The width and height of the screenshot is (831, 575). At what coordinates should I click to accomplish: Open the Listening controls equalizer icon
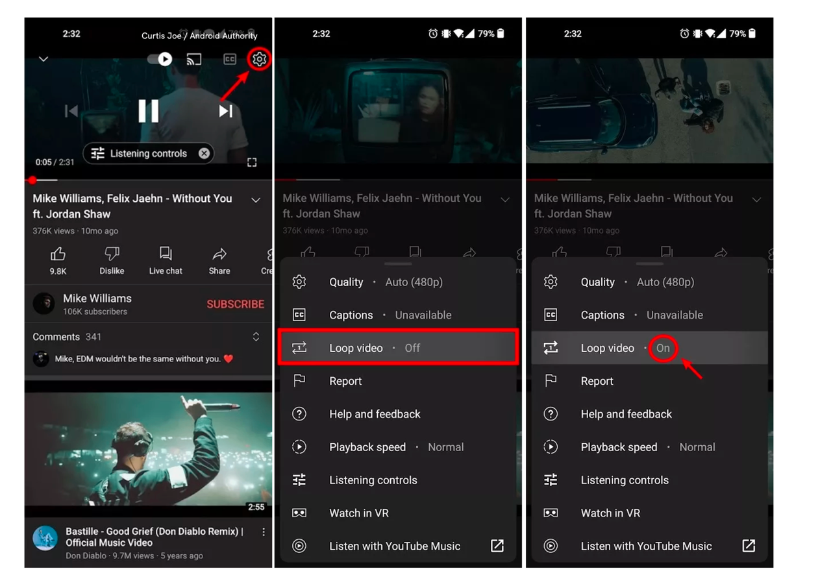[299, 480]
